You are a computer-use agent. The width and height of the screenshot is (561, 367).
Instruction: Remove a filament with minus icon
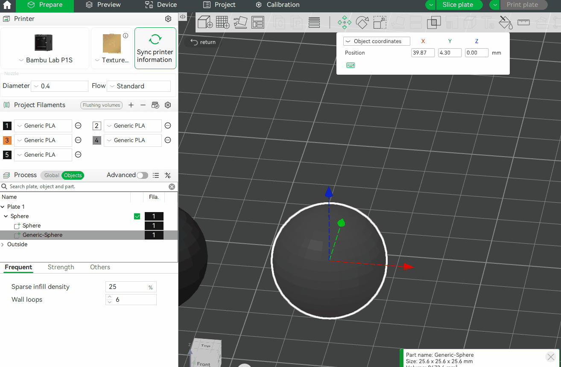click(x=143, y=105)
